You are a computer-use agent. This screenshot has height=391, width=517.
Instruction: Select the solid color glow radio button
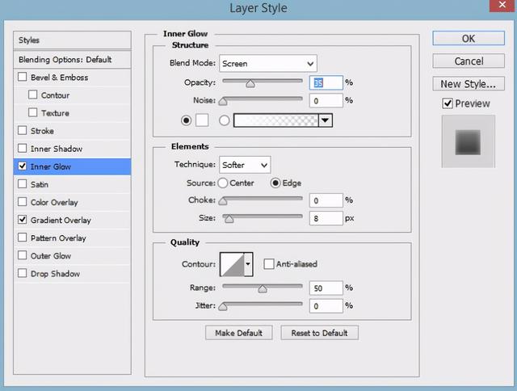point(187,120)
